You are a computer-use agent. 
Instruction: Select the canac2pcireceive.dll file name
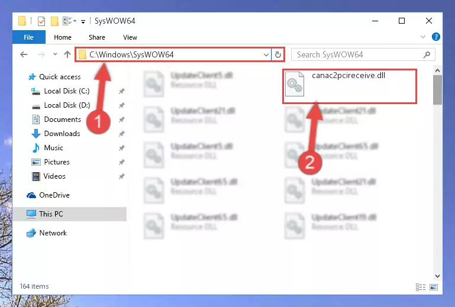pyautogui.click(x=348, y=76)
